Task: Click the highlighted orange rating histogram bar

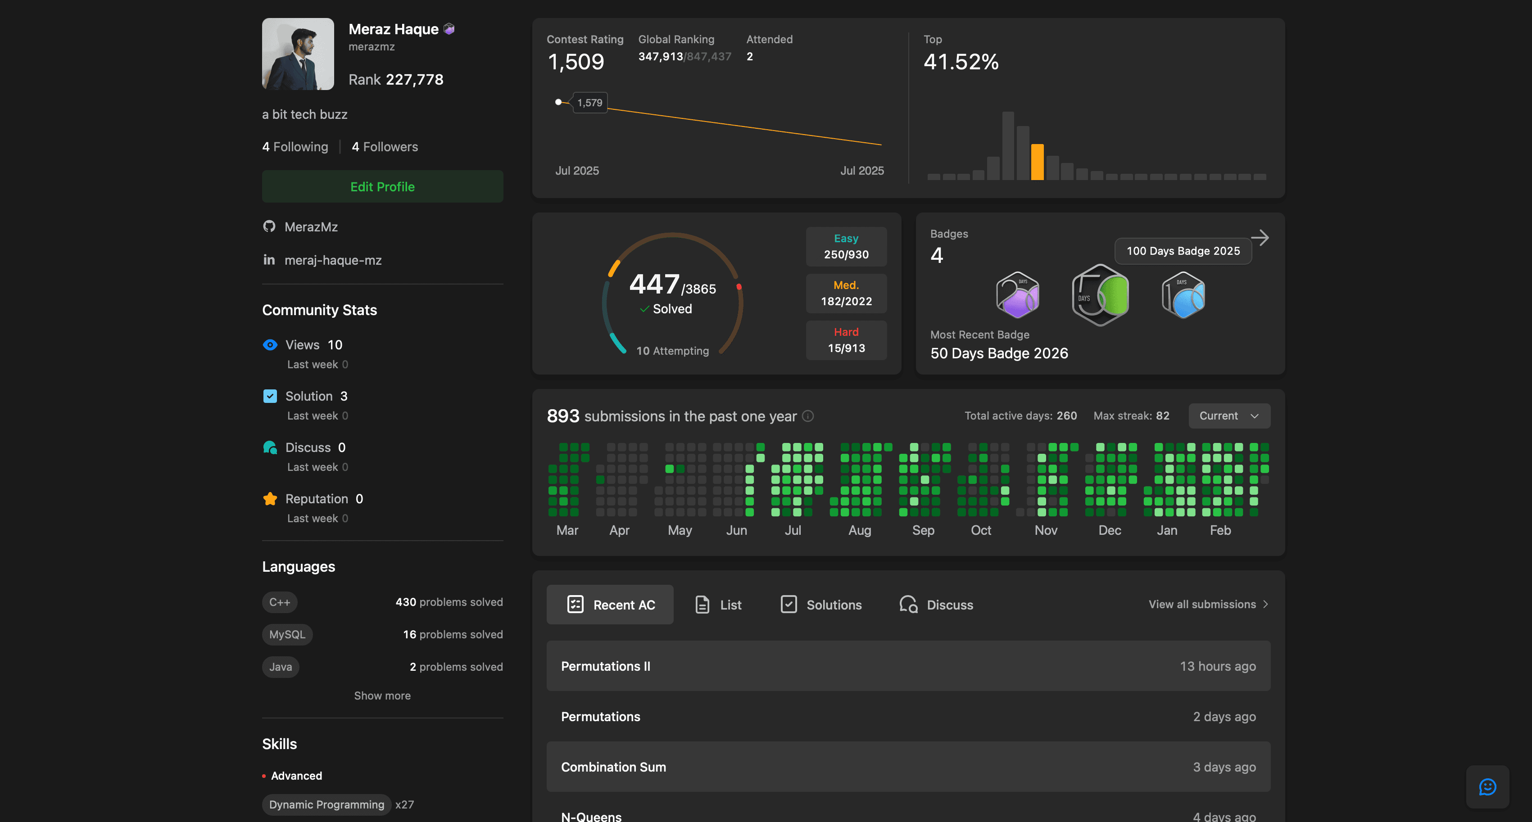Action: point(1037,162)
